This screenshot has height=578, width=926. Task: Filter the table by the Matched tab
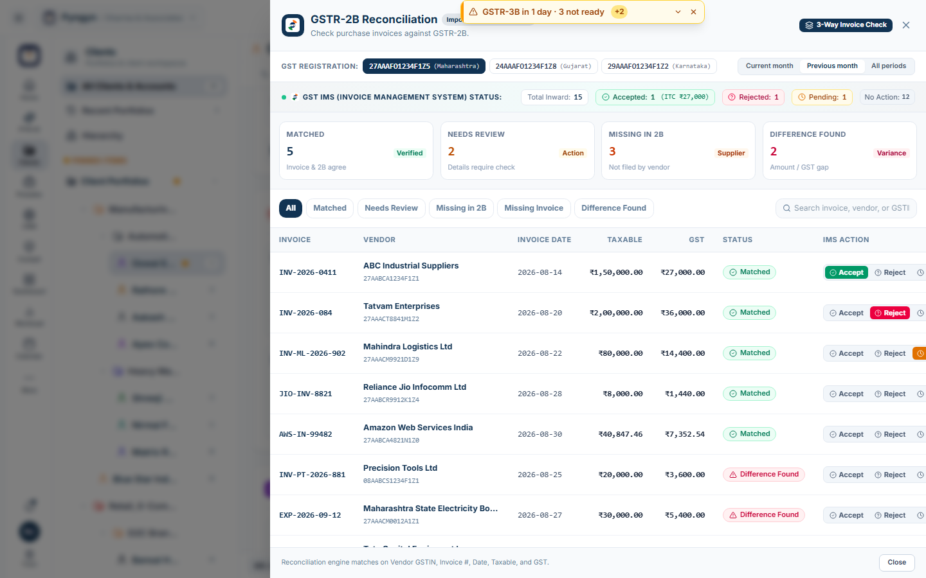click(330, 208)
